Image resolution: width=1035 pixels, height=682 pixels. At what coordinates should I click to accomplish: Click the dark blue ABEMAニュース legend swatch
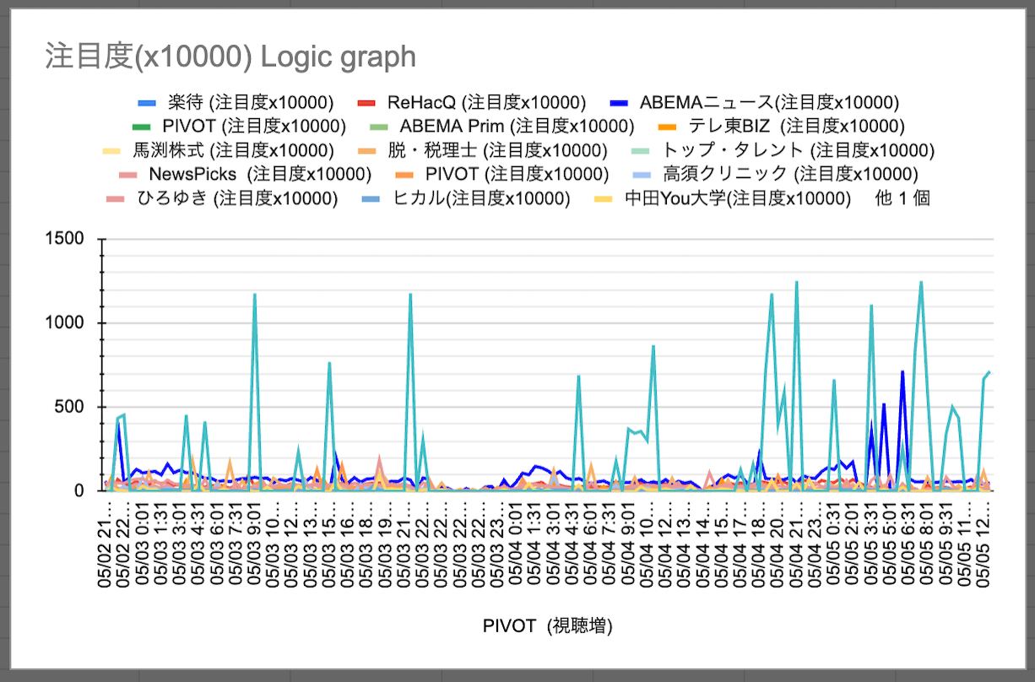point(619,103)
